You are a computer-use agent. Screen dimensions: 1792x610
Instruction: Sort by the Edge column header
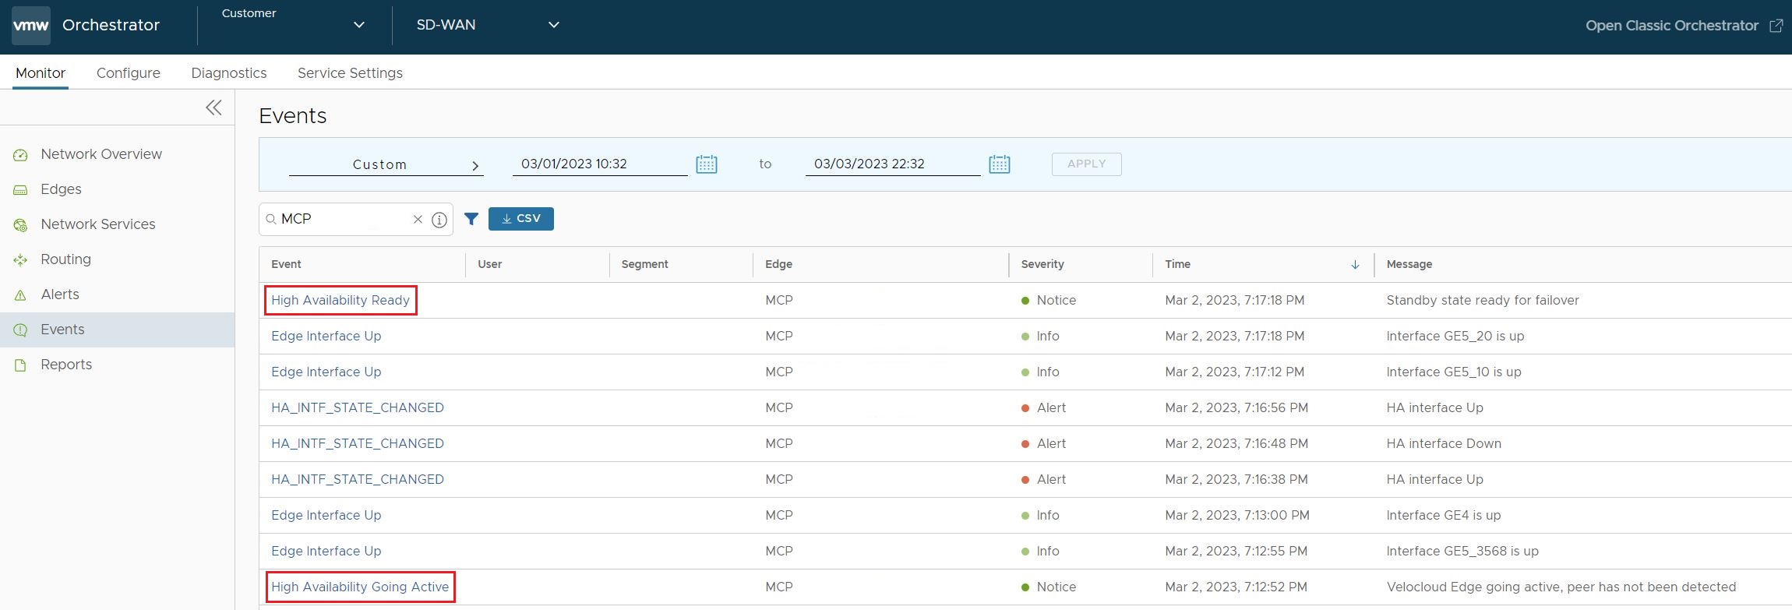778,265
